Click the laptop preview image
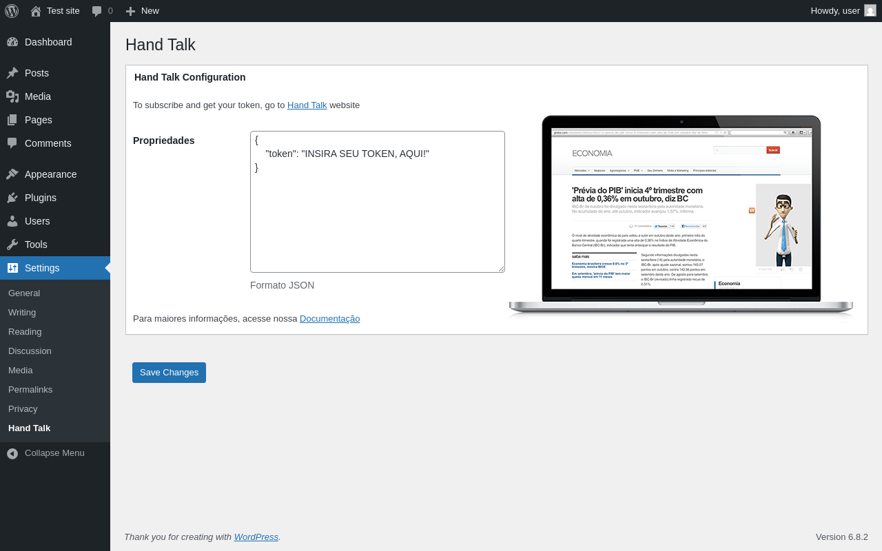 coord(681,217)
